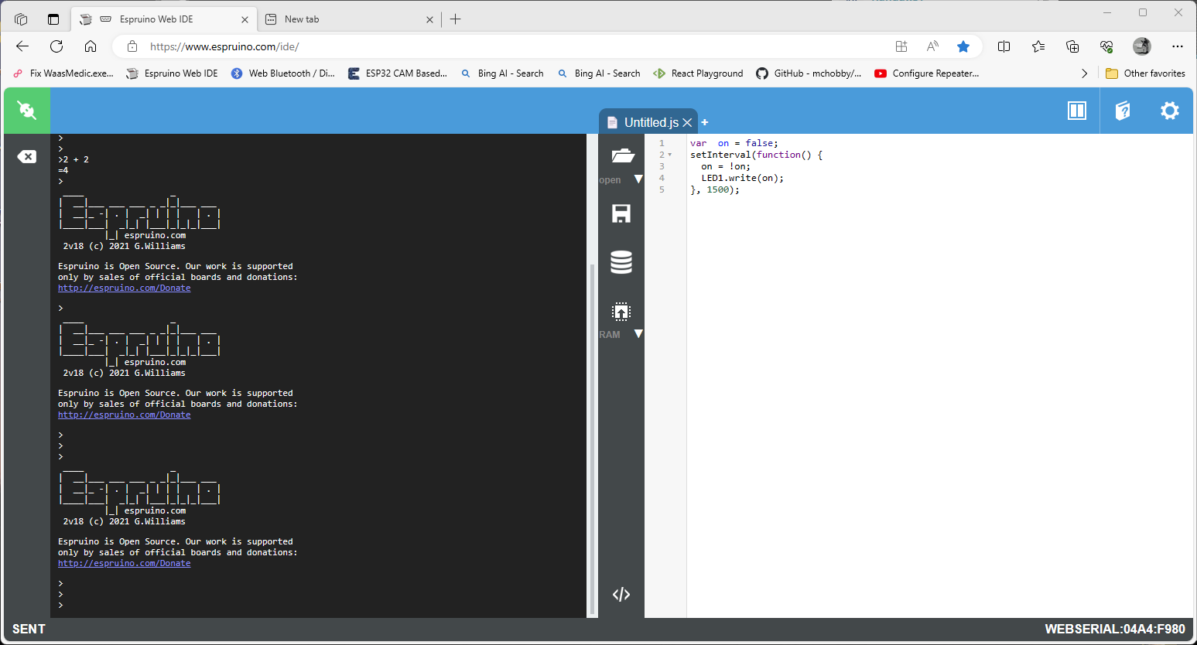This screenshot has height=645, width=1197.
Task: Open browser split screen icon
Action: click(1004, 46)
